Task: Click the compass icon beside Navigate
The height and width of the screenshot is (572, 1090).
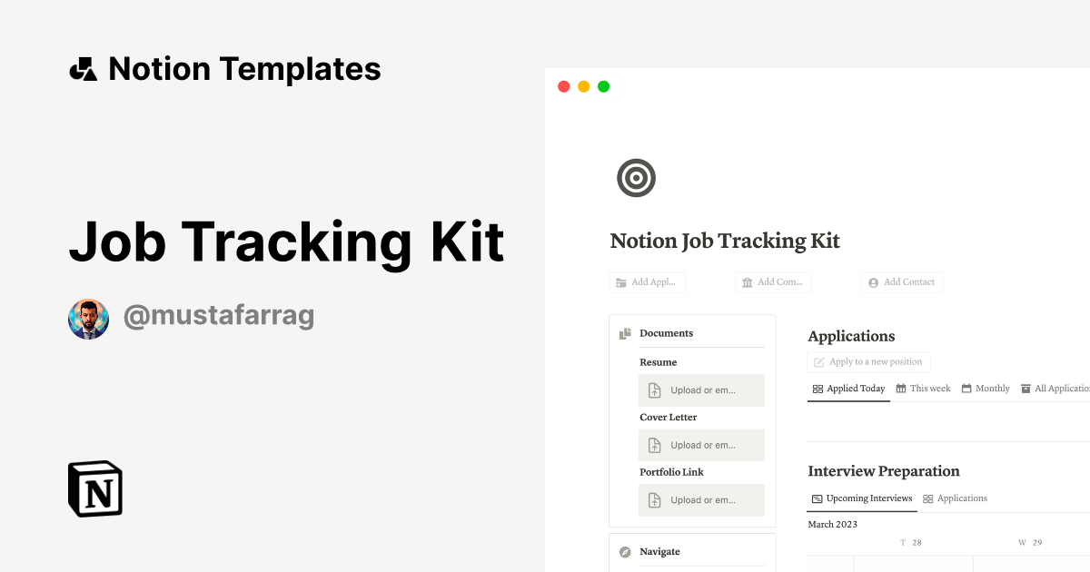Action: pyautogui.click(x=624, y=551)
